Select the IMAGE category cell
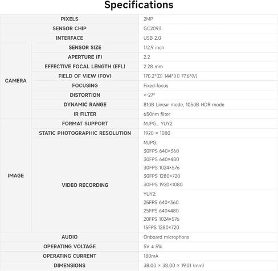278x271 pixels. (15, 175)
